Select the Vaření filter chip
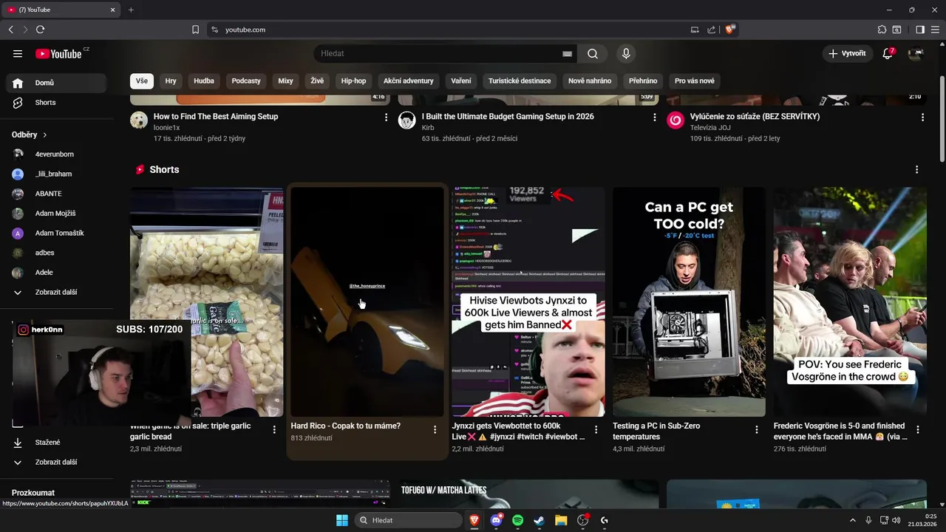 461,81
